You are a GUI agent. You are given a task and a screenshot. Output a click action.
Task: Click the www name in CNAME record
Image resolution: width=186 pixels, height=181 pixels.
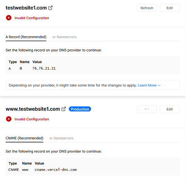(25, 170)
